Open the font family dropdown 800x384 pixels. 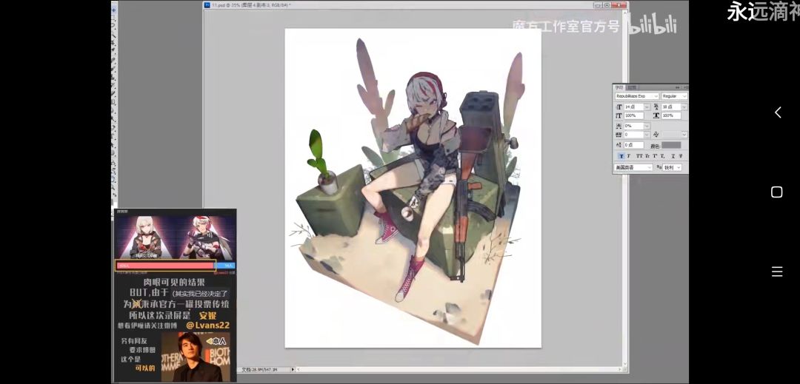[x=637, y=95]
